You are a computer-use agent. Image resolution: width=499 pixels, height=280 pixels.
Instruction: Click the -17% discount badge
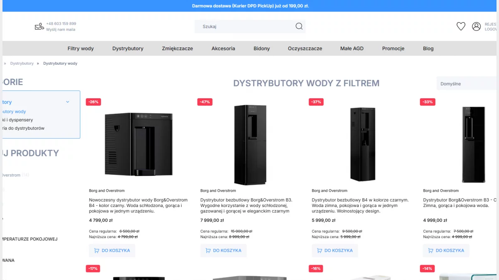pos(93,269)
